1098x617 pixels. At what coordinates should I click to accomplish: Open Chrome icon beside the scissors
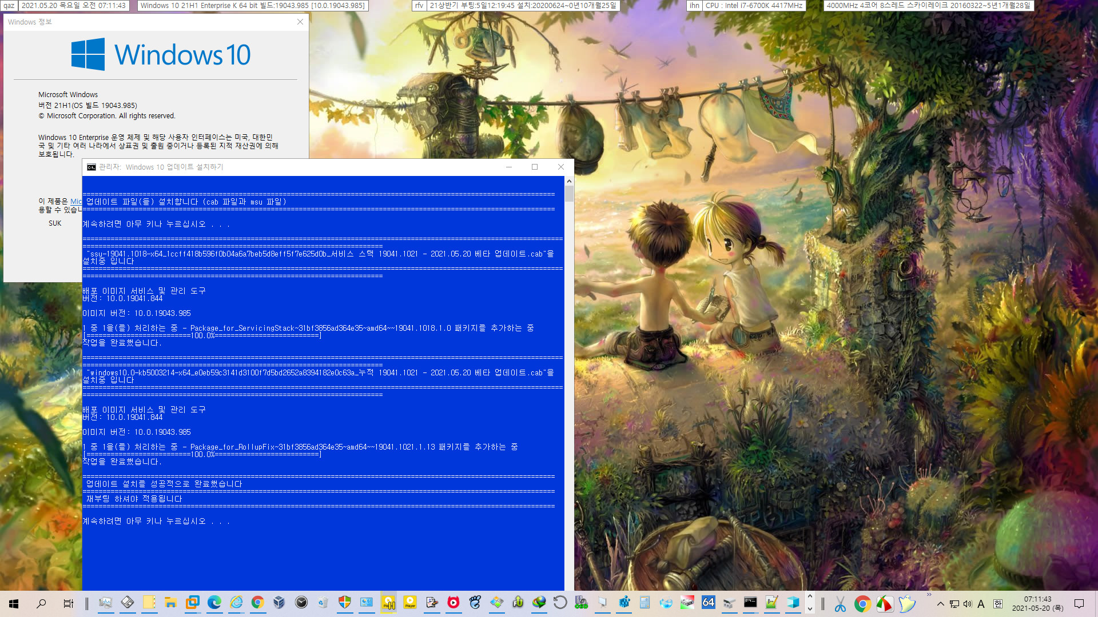(x=862, y=604)
